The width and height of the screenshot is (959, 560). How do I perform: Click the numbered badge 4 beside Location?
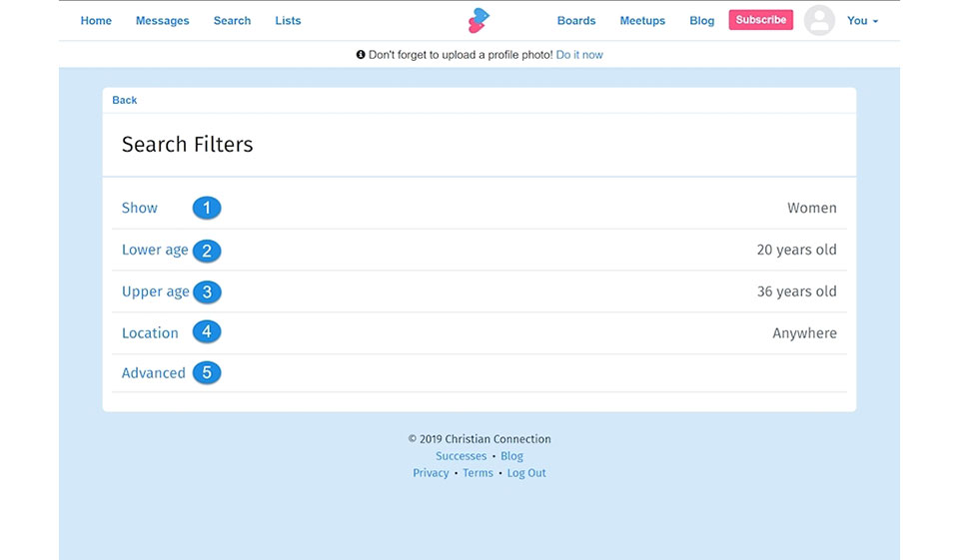pyautogui.click(x=207, y=331)
